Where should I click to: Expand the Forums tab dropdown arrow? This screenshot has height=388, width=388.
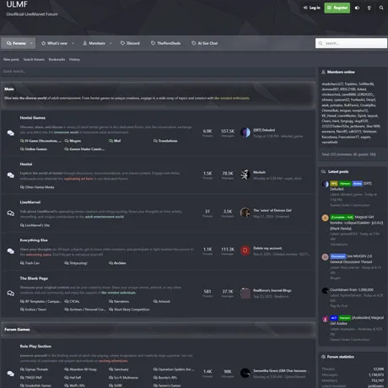[x=31, y=43]
